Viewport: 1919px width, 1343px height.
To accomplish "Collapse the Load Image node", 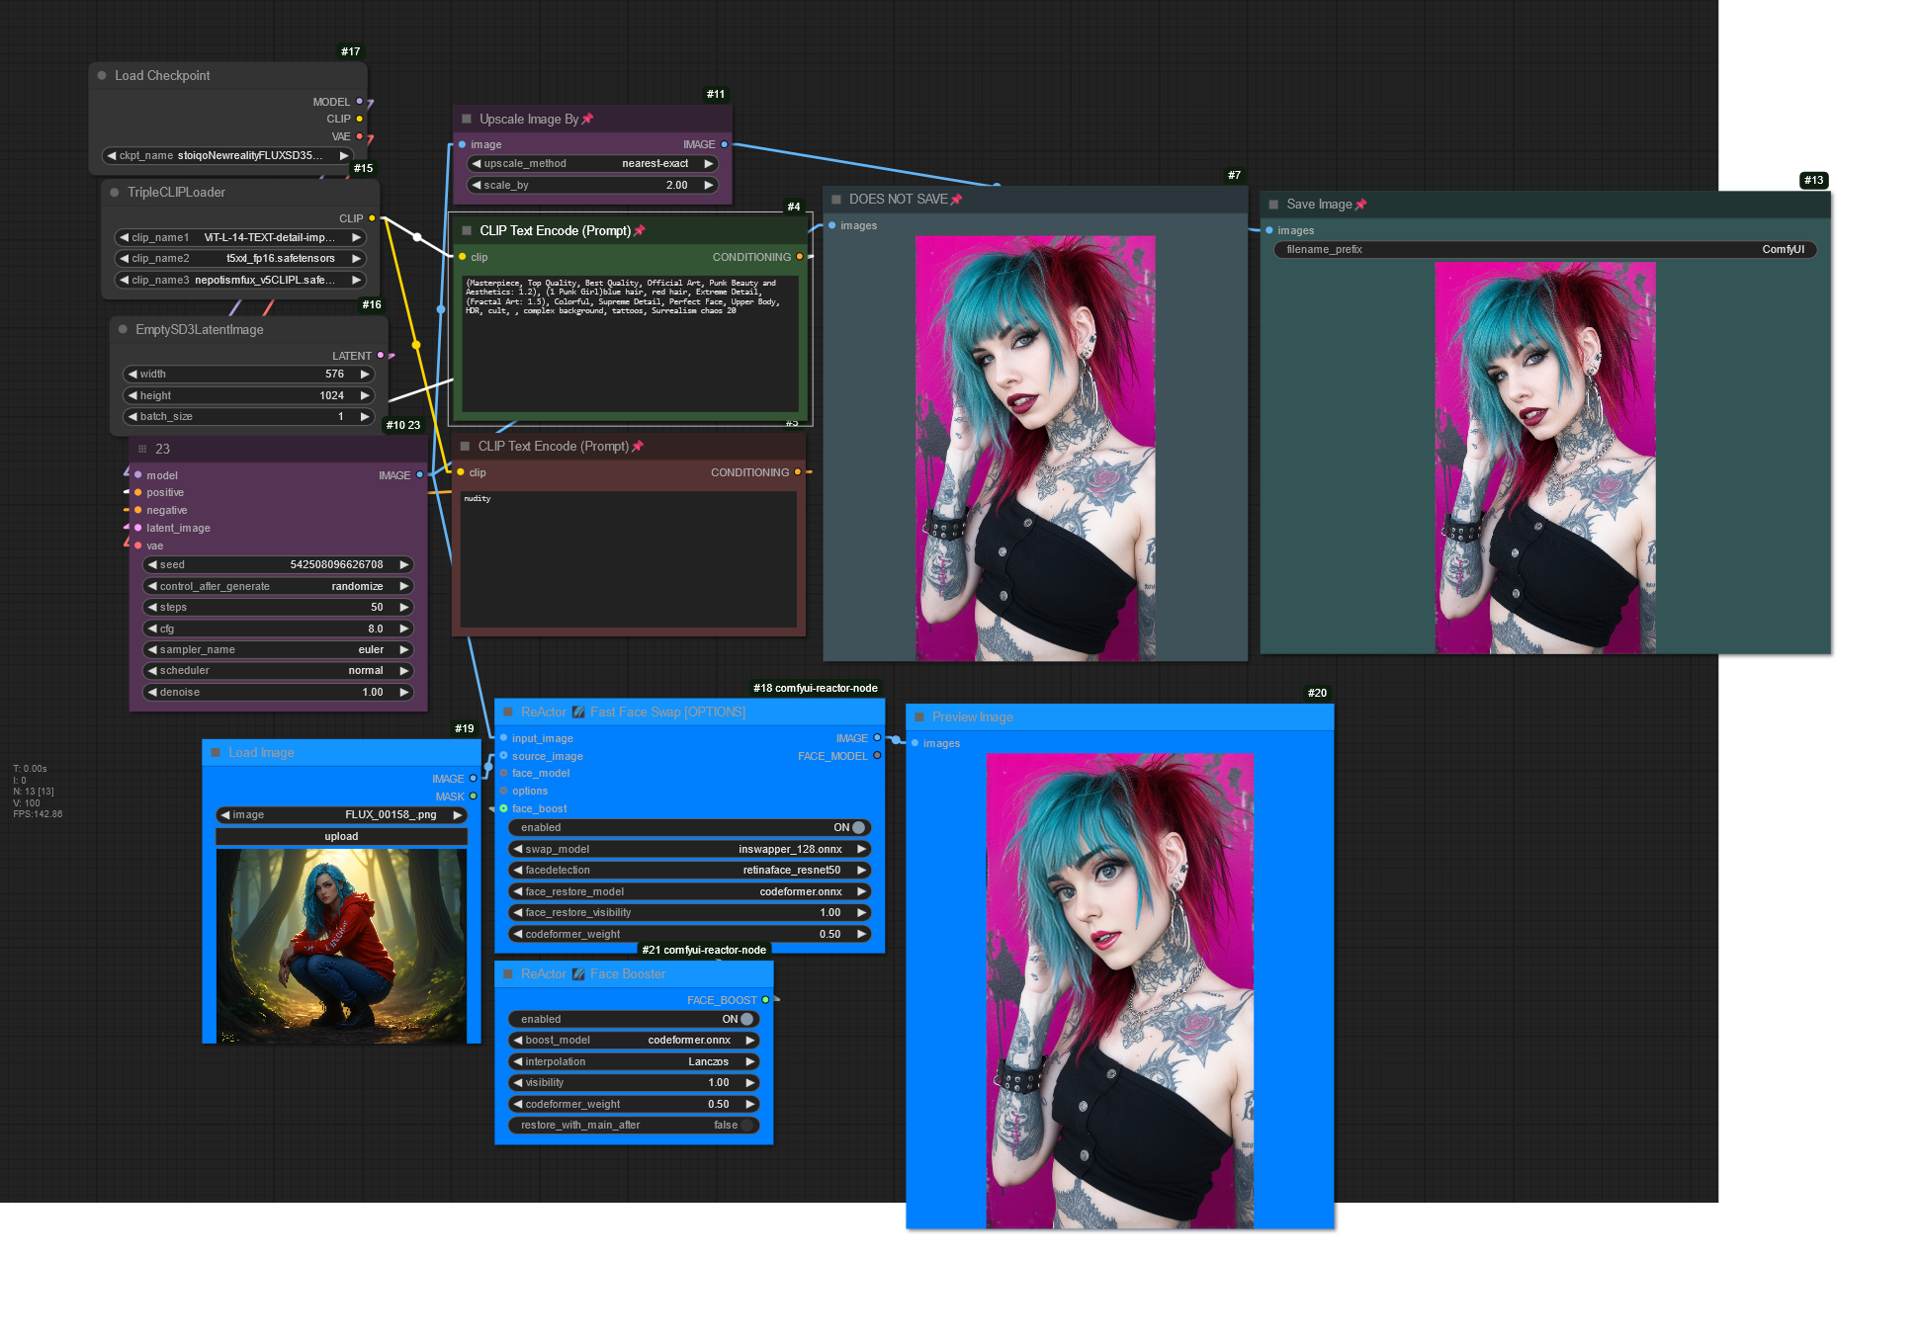I will point(216,752).
